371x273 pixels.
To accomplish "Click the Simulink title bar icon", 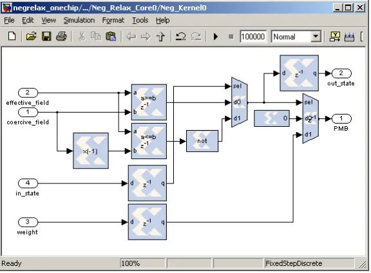I will pyautogui.click(x=6, y=8).
